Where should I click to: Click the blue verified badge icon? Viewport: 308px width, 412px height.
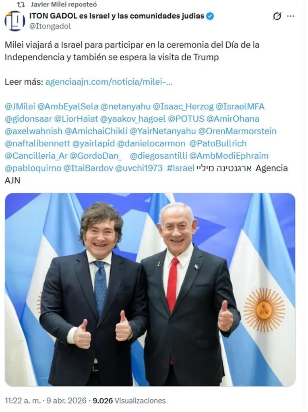[x=210, y=16]
